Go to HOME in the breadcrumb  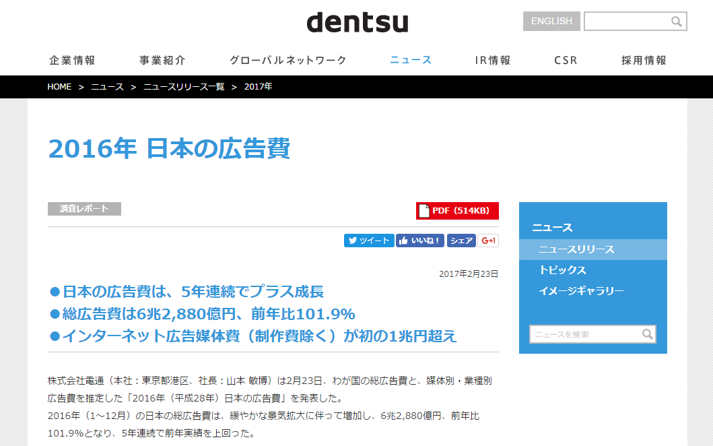pos(59,86)
